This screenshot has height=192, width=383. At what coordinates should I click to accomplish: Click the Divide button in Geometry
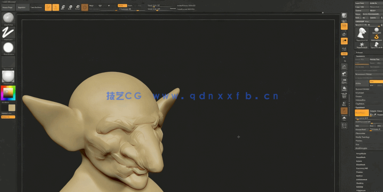[362, 83]
